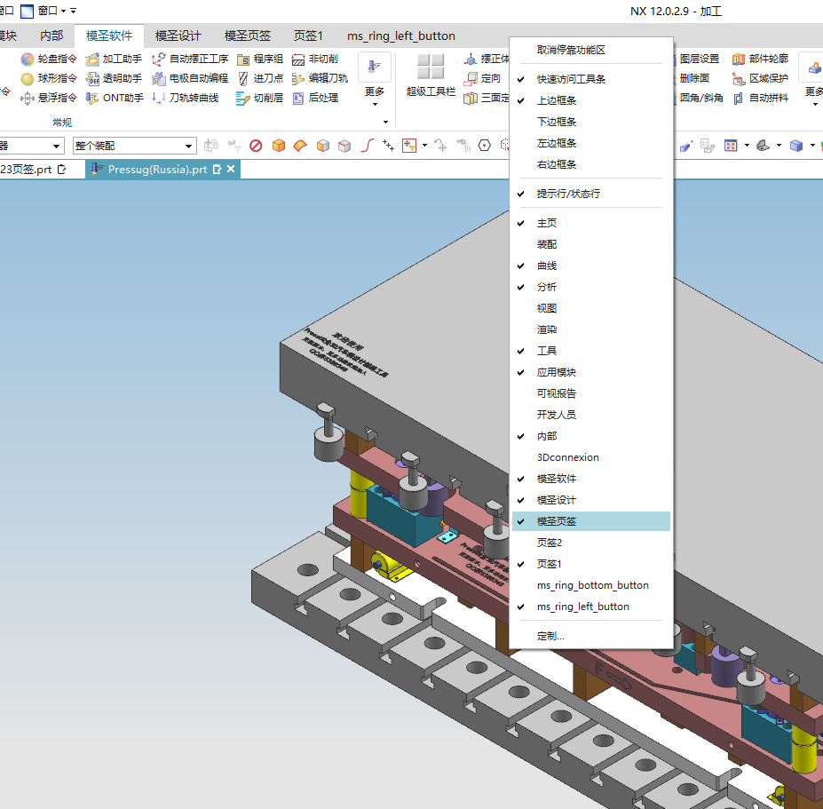The width and height of the screenshot is (823, 809).
Task: Enable 页签2 in the context menu
Action: pyautogui.click(x=591, y=543)
